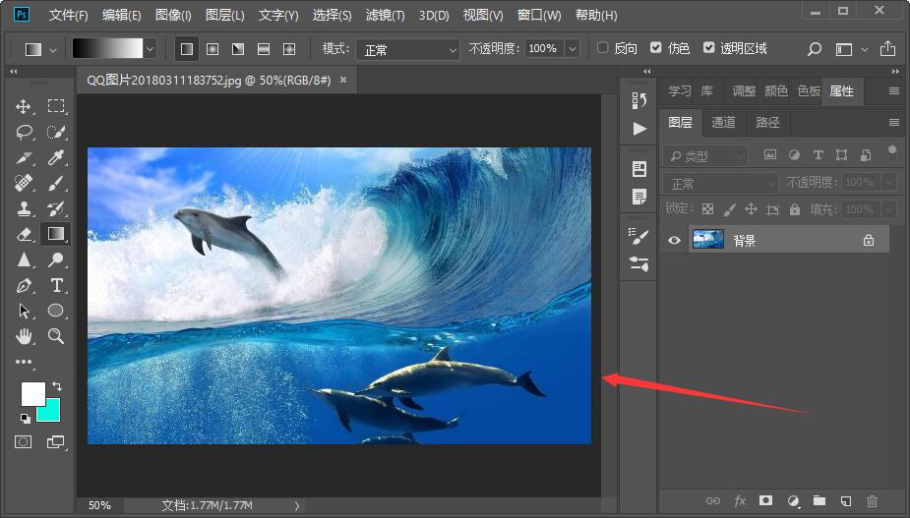Enable the 反向 checkbox
This screenshot has height=518, width=910.
tap(602, 47)
